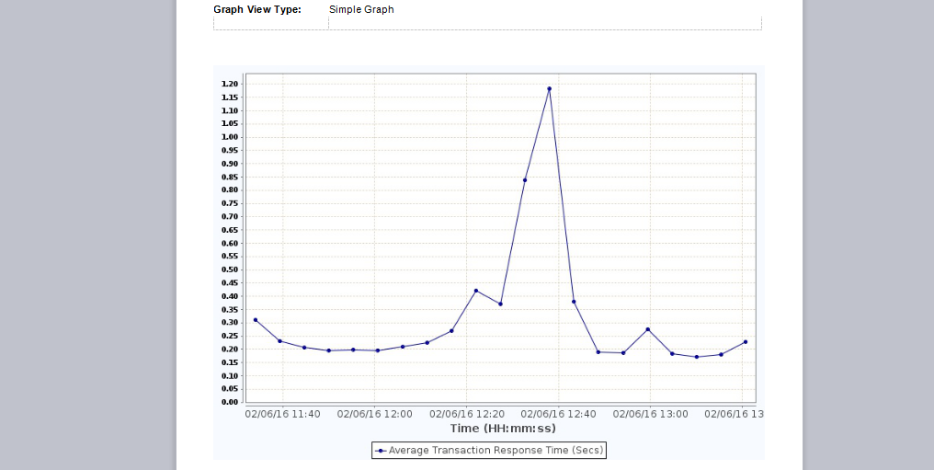The height and width of the screenshot is (470, 934).
Task: Click the y-axis value '0.25'
Action: [230, 336]
